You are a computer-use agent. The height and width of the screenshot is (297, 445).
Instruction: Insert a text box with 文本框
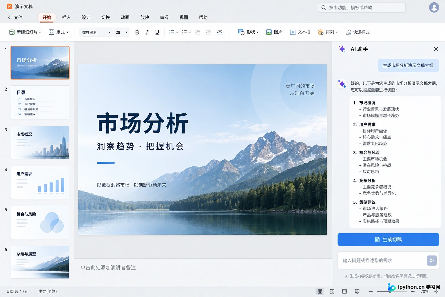coord(300,32)
